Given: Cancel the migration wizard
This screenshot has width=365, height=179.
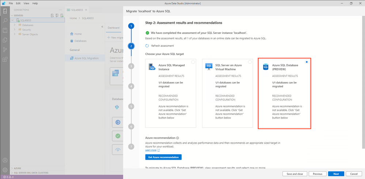Looking at the screenshot, I should pos(354,174).
